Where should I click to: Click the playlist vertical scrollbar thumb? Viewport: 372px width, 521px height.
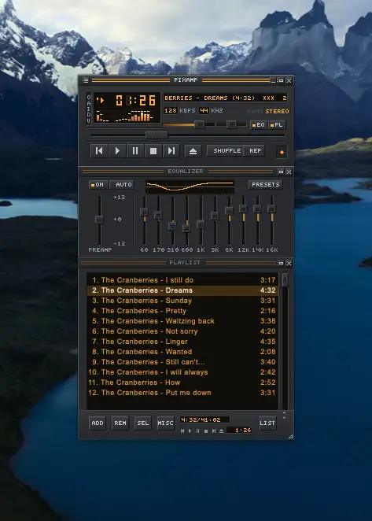point(285,280)
